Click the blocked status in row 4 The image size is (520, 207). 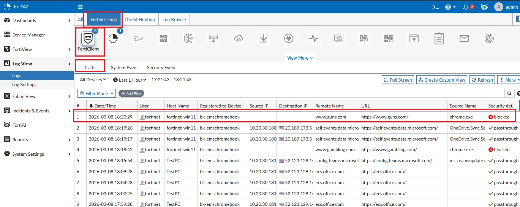coord(502,150)
